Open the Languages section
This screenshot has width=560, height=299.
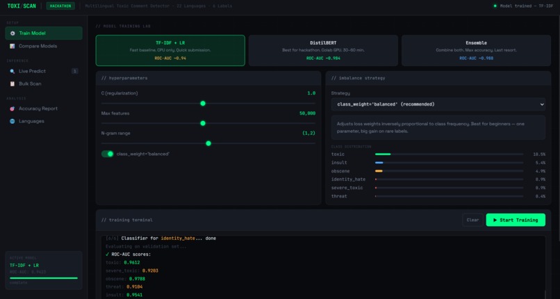[44, 121]
